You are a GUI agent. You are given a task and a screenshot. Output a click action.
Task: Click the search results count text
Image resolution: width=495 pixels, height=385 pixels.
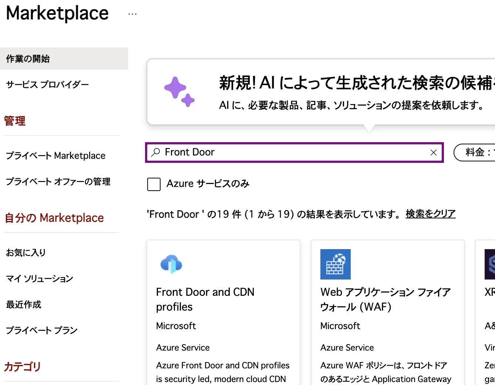pyautogui.click(x=274, y=214)
